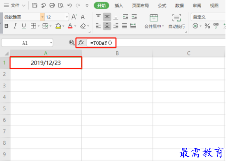Expand the font color dropdown arrow
Screen dimensions: 227x165
click(75, 26)
